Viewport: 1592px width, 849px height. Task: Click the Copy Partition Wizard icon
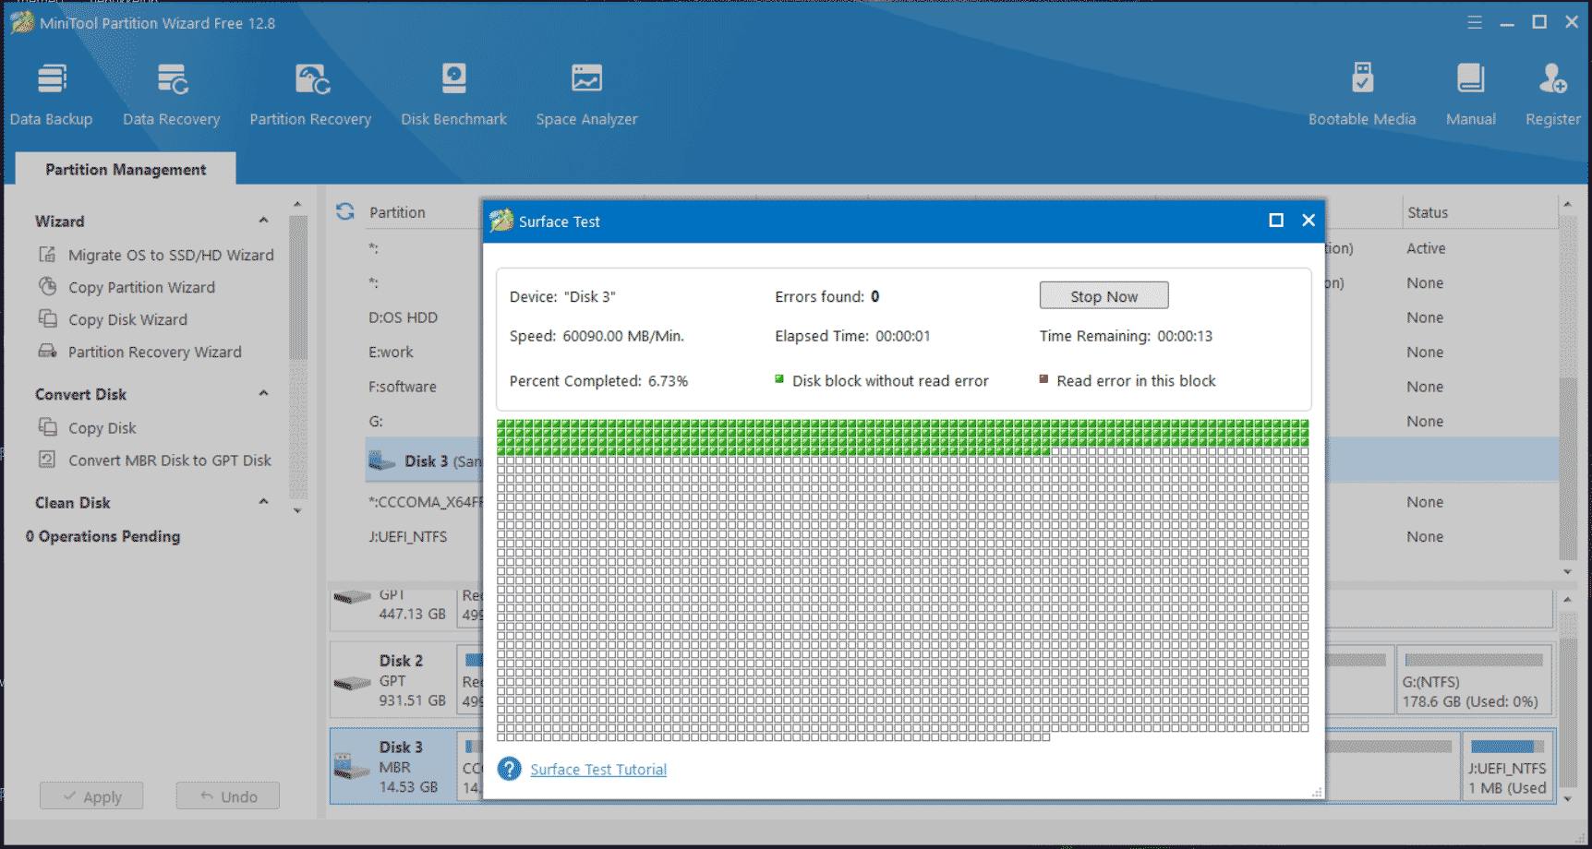(x=47, y=286)
